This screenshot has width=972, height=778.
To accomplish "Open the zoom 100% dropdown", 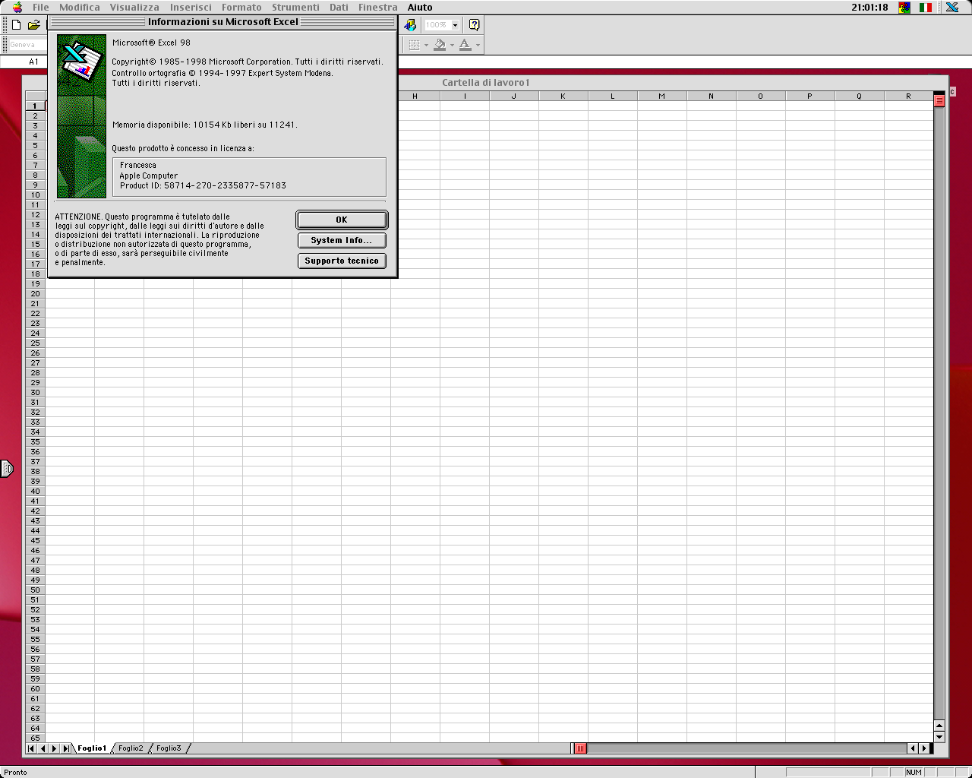I will 455,25.
